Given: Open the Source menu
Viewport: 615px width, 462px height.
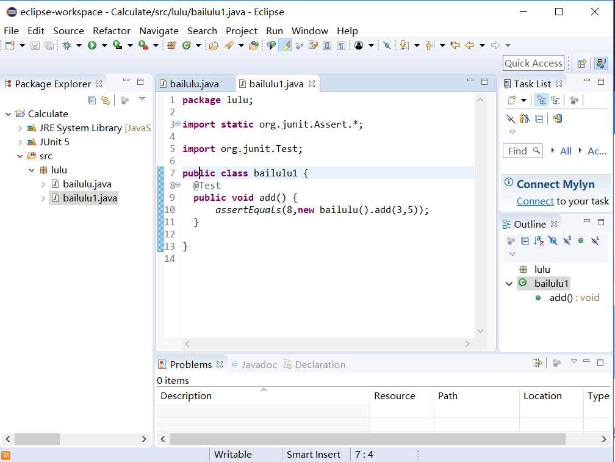Looking at the screenshot, I should click(x=68, y=31).
